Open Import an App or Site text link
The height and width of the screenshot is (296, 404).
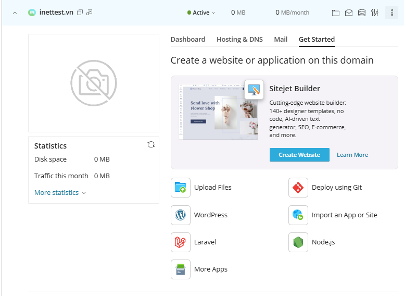click(345, 215)
